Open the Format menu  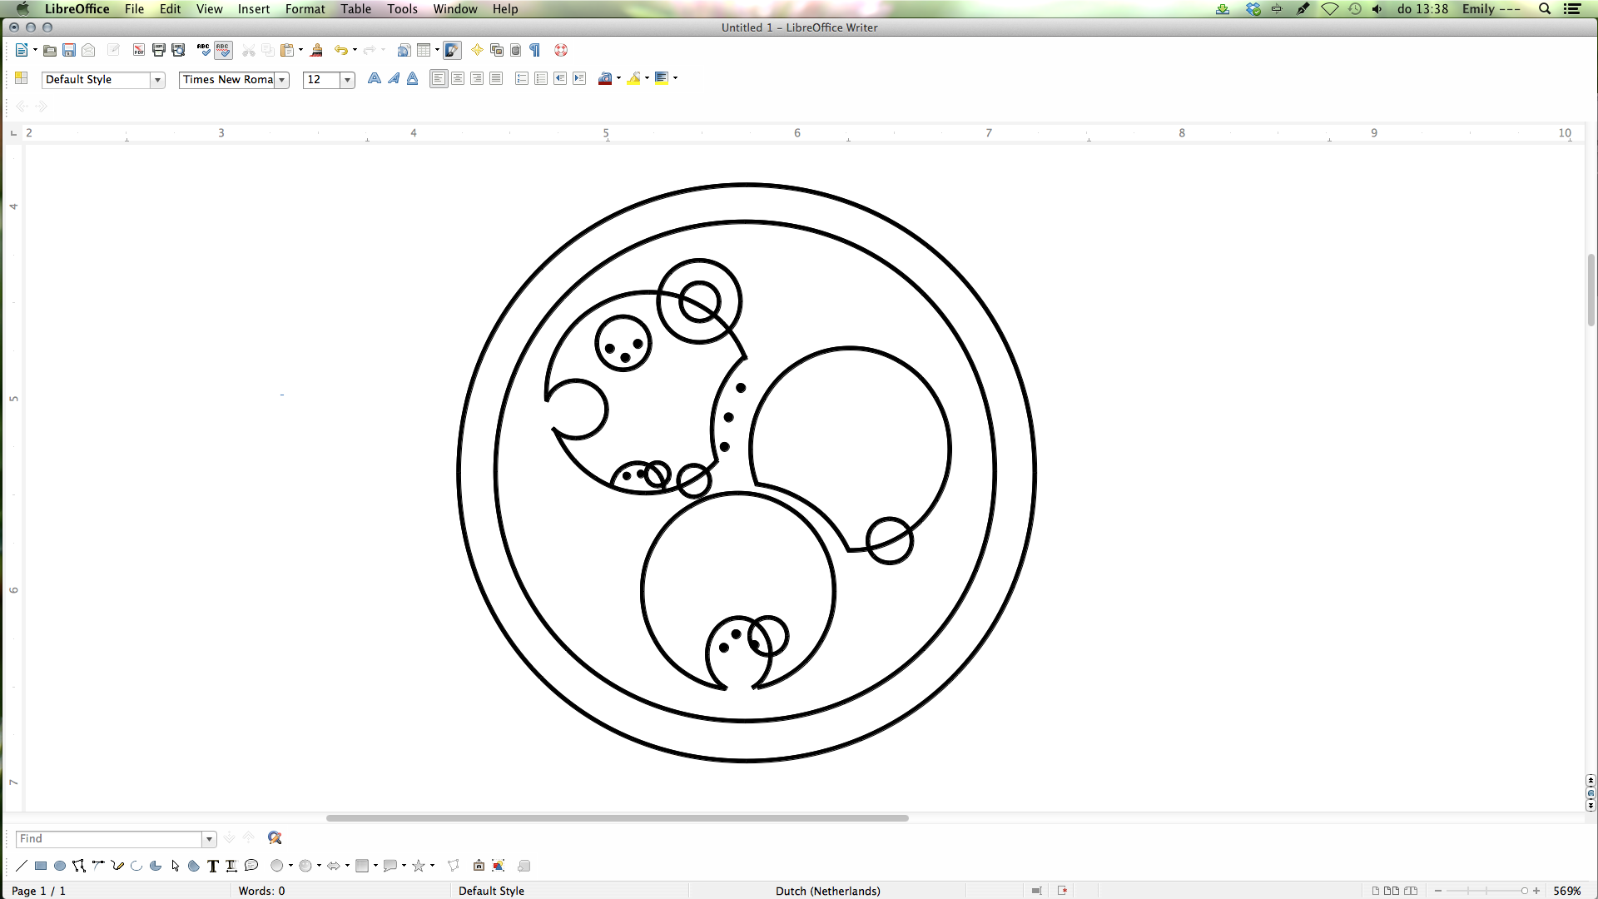coord(305,8)
